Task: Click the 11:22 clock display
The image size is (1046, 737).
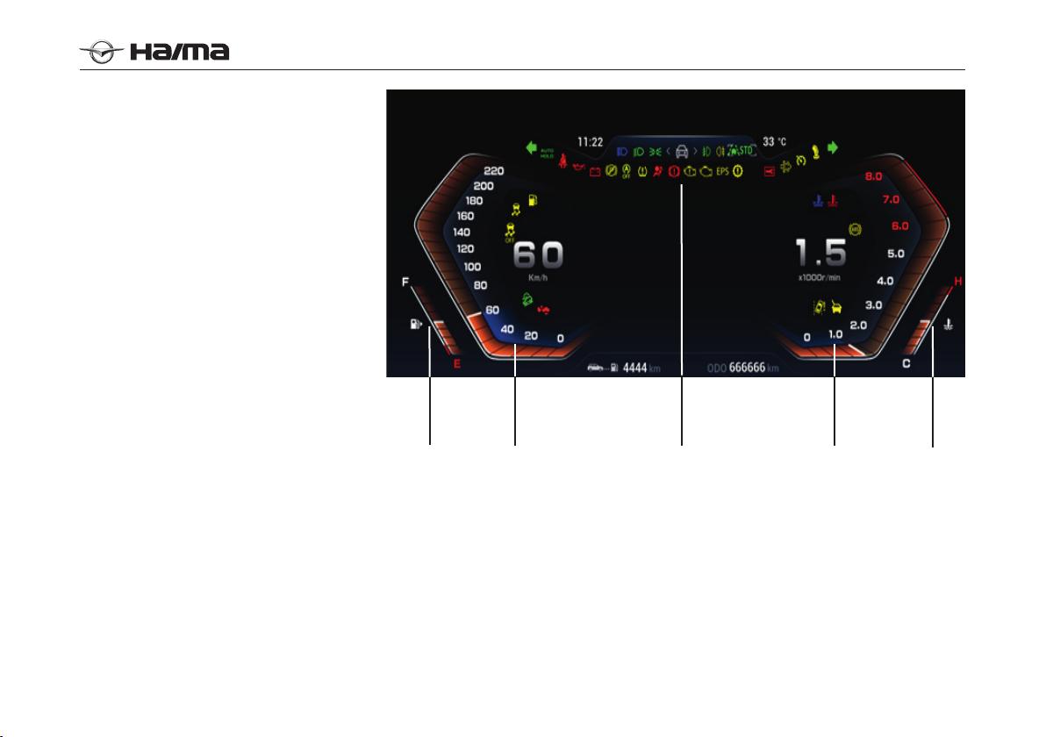Action: click(591, 142)
